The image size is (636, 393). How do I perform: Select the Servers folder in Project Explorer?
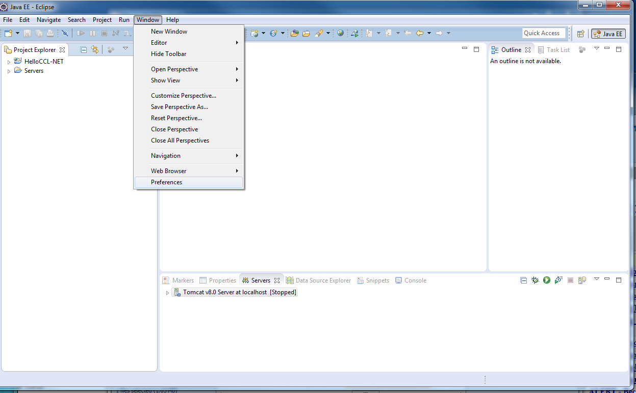coord(34,71)
